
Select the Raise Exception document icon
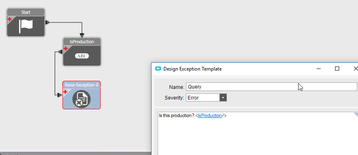coord(82,99)
